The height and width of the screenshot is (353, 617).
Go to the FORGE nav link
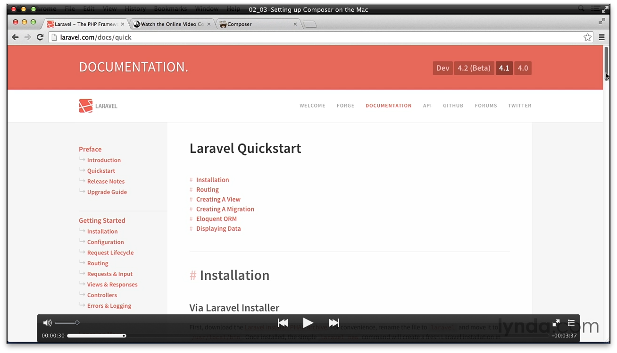345,106
